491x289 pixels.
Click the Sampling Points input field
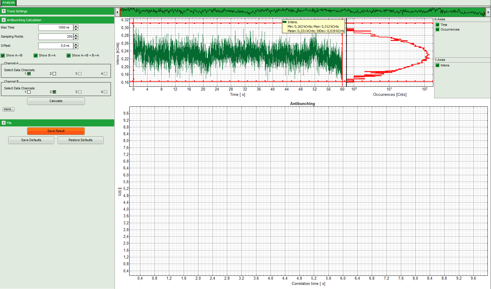pyautogui.click(x=56, y=37)
